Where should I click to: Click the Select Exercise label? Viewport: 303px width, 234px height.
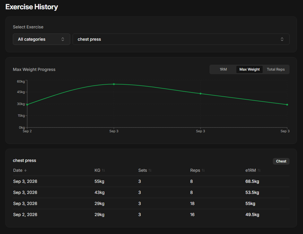coord(28,27)
